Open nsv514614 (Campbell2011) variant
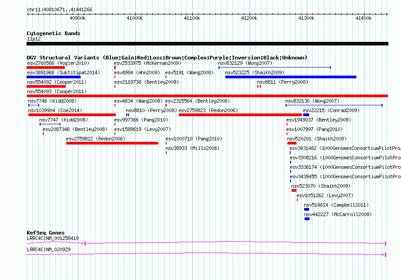This screenshot has width=401, height=280. click(x=336, y=205)
